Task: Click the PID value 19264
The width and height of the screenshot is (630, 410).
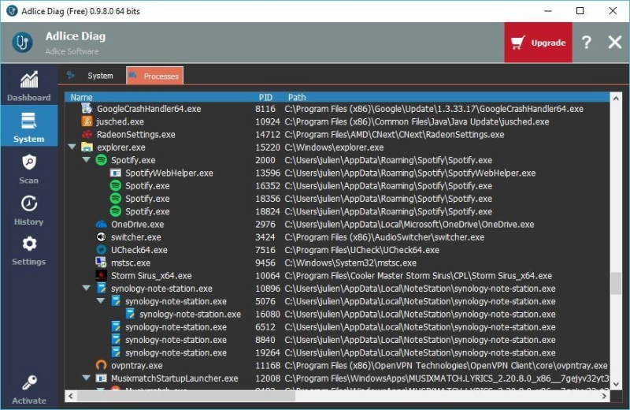Action: (x=268, y=353)
